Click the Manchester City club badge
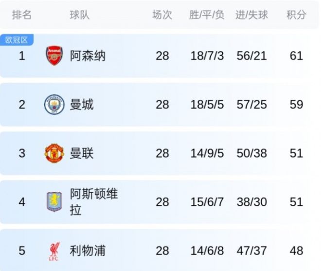The width and height of the screenshot is (321, 271). pos(54,105)
